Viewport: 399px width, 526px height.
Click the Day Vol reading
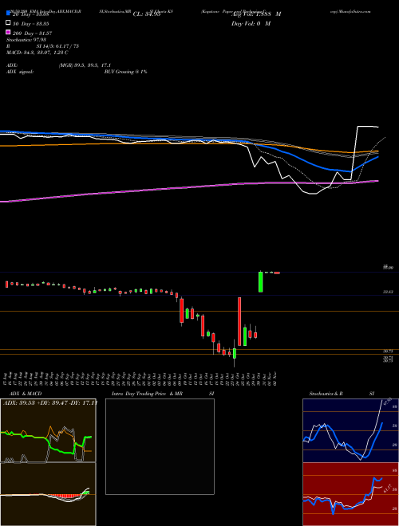(251, 23)
